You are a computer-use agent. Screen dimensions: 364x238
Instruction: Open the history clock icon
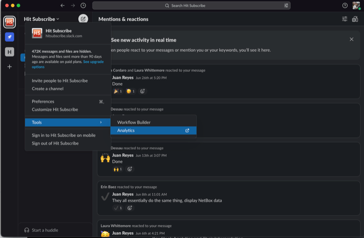[x=83, y=5]
